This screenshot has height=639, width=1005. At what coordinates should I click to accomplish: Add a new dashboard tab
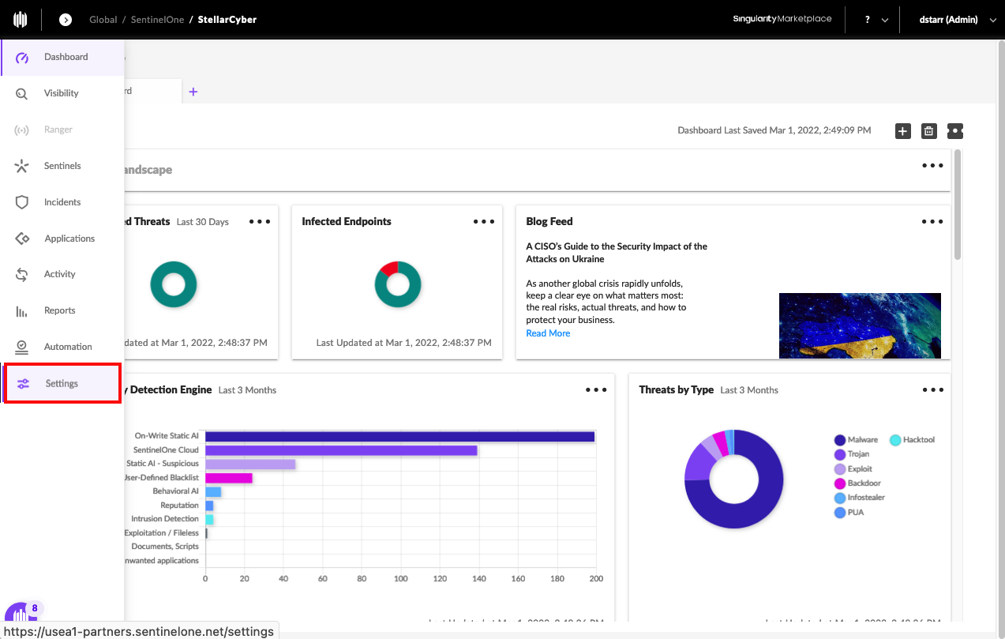[193, 92]
